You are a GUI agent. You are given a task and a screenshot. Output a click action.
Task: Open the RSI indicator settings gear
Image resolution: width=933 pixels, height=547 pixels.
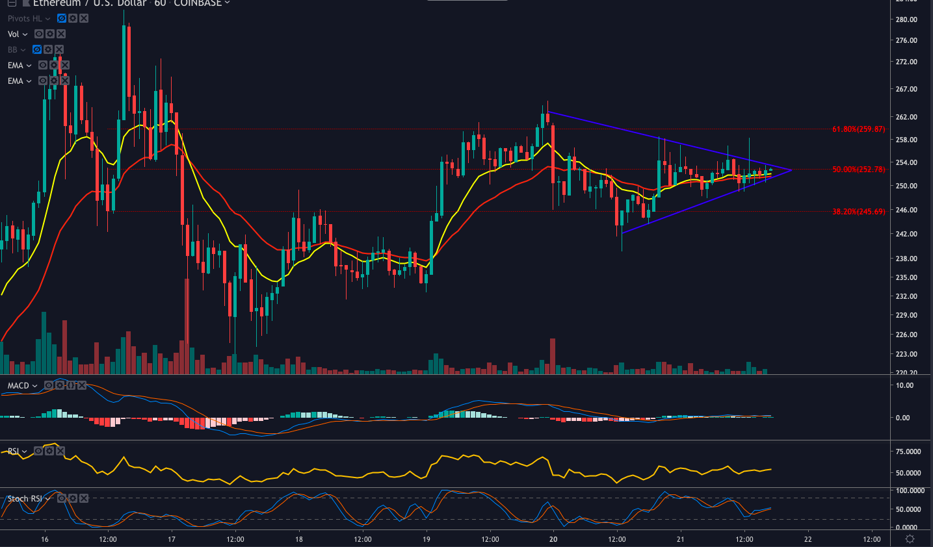tap(50, 450)
